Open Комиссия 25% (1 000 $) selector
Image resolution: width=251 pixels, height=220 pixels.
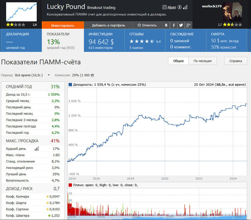coord(83,75)
